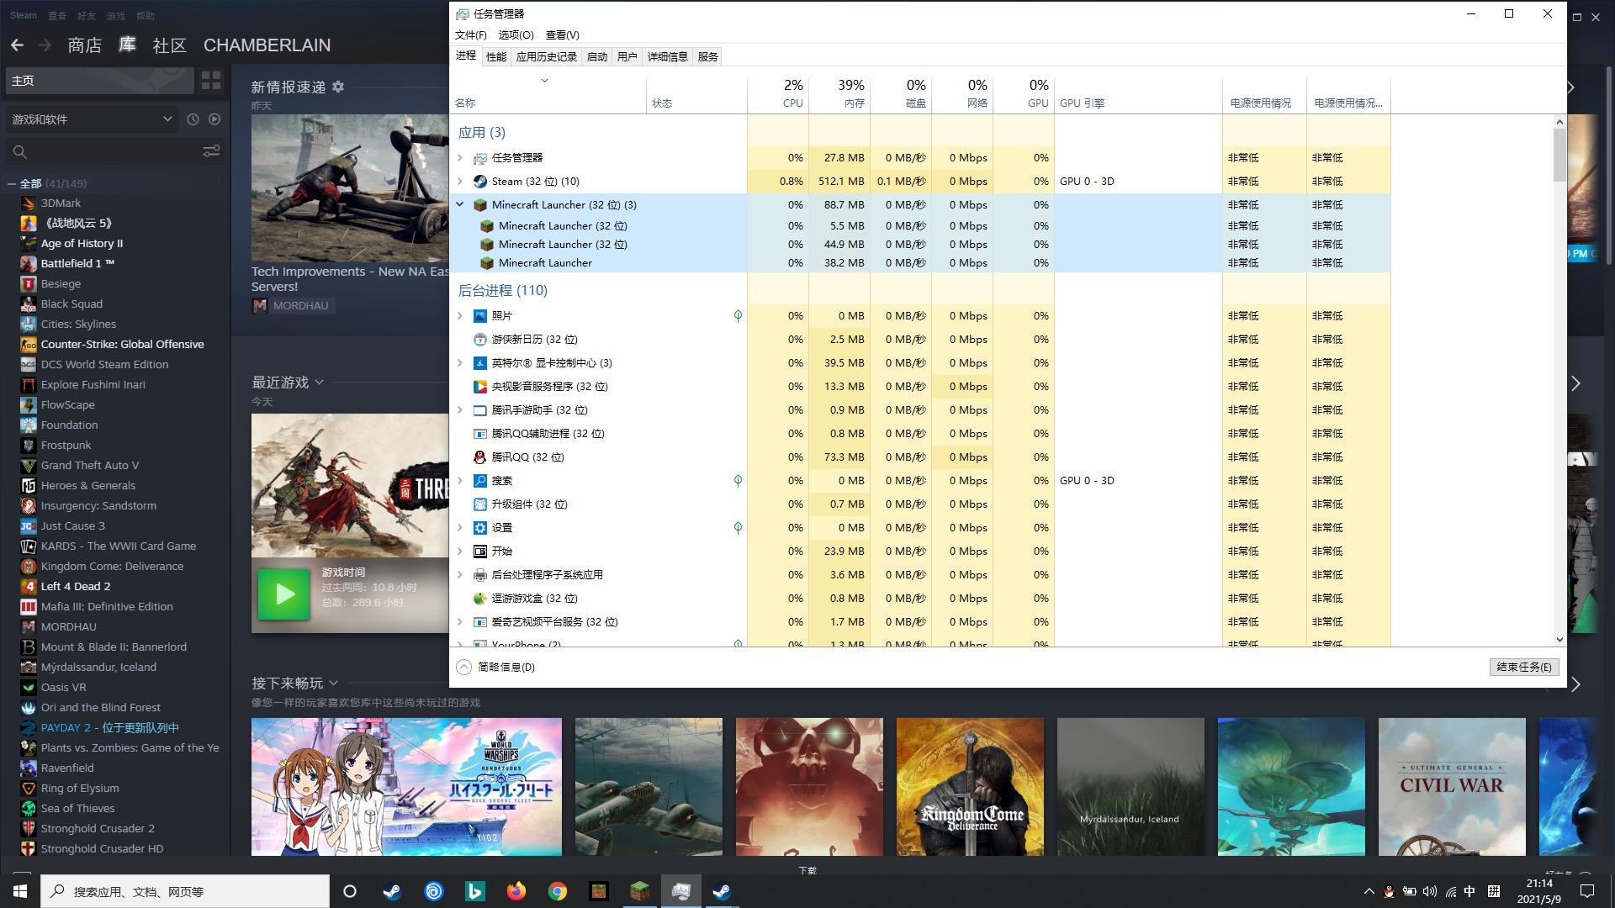Collapse the Minecraft Launcher (32位) process group

pos(459,204)
